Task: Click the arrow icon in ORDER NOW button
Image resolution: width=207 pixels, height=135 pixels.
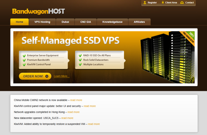Action: pos(47,76)
